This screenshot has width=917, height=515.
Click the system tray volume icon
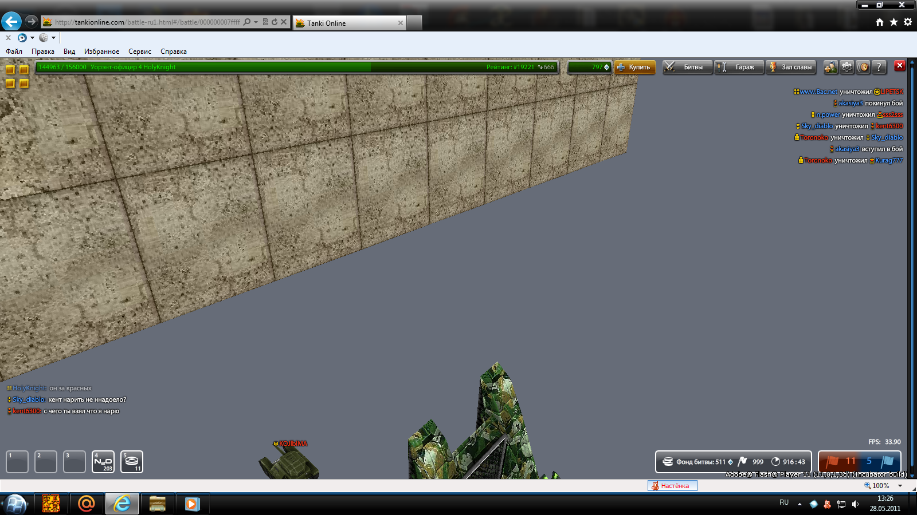click(x=855, y=504)
